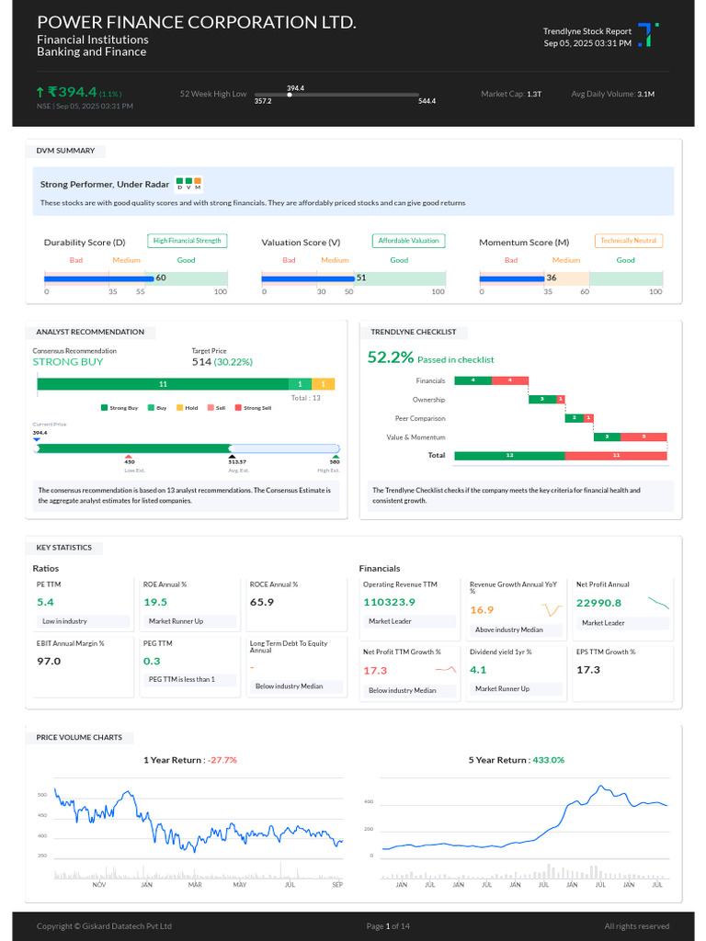Click the red Low Est. marker
This screenshot has height=941, width=706.
point(129,457)
